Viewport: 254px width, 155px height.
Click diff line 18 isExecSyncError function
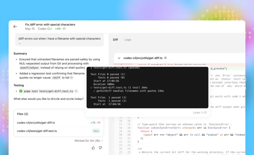coord(184,128)
